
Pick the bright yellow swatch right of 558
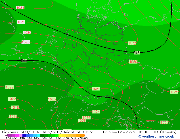60,135
